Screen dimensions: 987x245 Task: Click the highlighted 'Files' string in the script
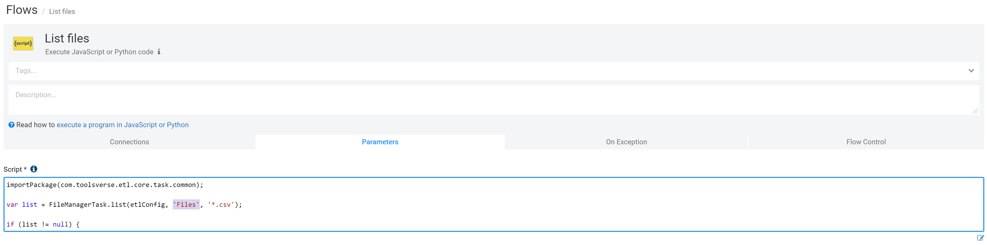[186, 204]
